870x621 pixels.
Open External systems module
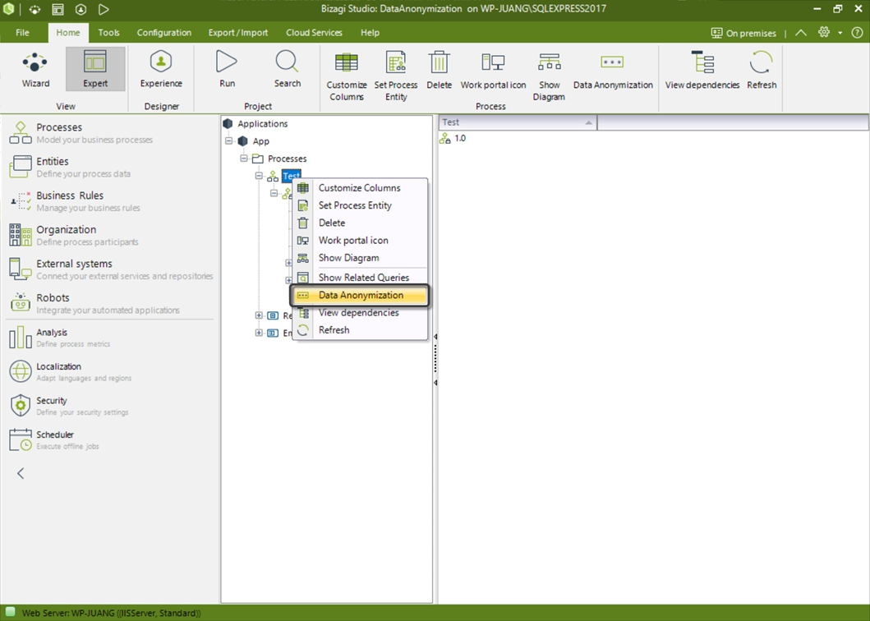[110, 269]
